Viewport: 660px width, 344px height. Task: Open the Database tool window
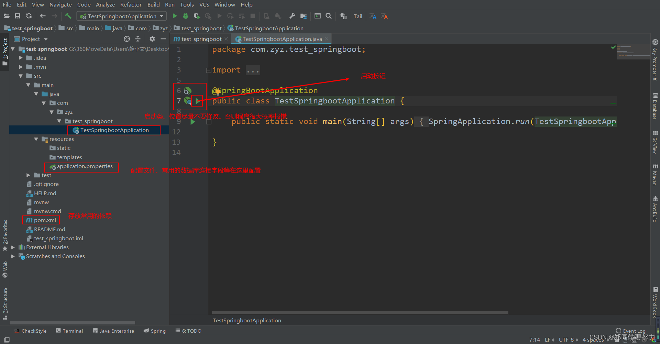click(655, 106)
